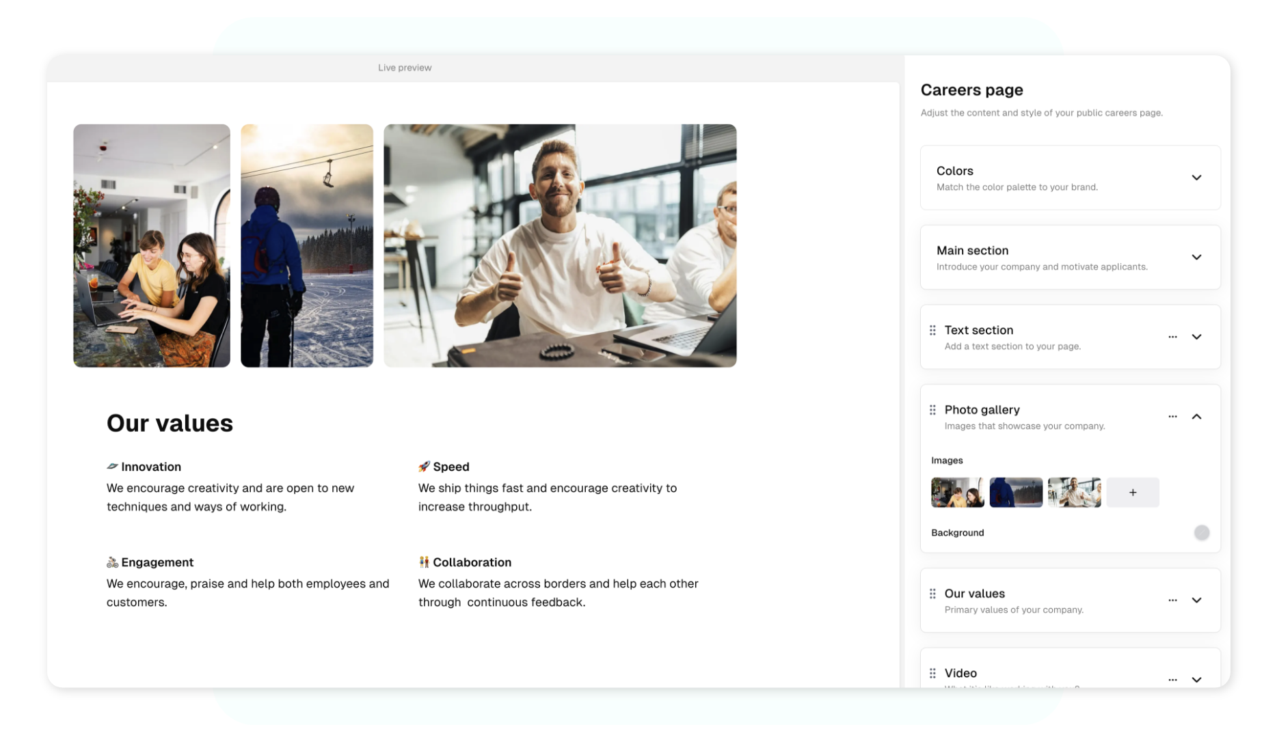Viewport: 1277px width, 742px height.
Task: Click the rocket emoji next to Speed
Action: (424, 467)
